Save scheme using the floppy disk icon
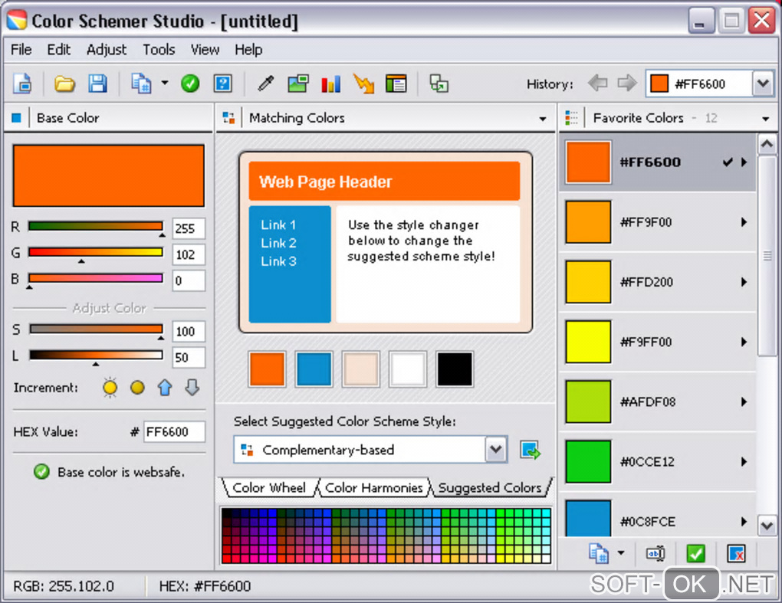 (x=98, y=84)
